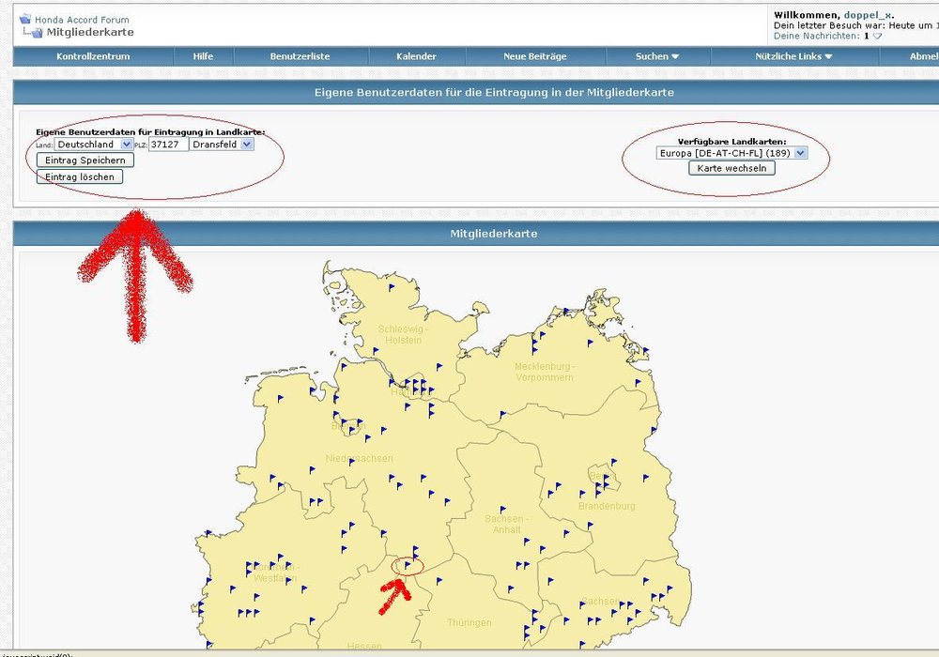
Task: Expand the Europa [DE-AT-CH-FL] map dropdown
Action: point(731,152)
